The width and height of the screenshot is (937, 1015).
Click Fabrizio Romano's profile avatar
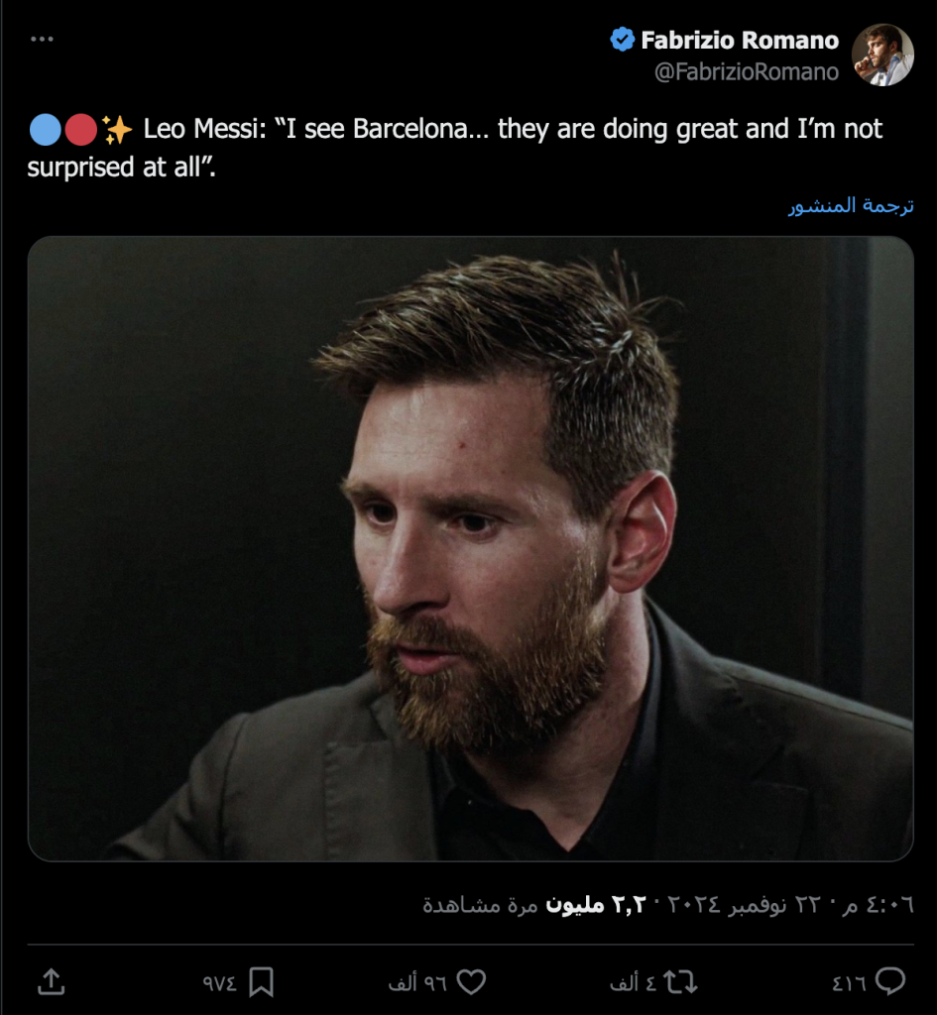coord(881,55)
